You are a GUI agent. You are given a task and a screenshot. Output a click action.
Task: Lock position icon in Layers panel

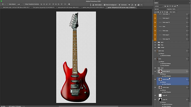[163, 12]
